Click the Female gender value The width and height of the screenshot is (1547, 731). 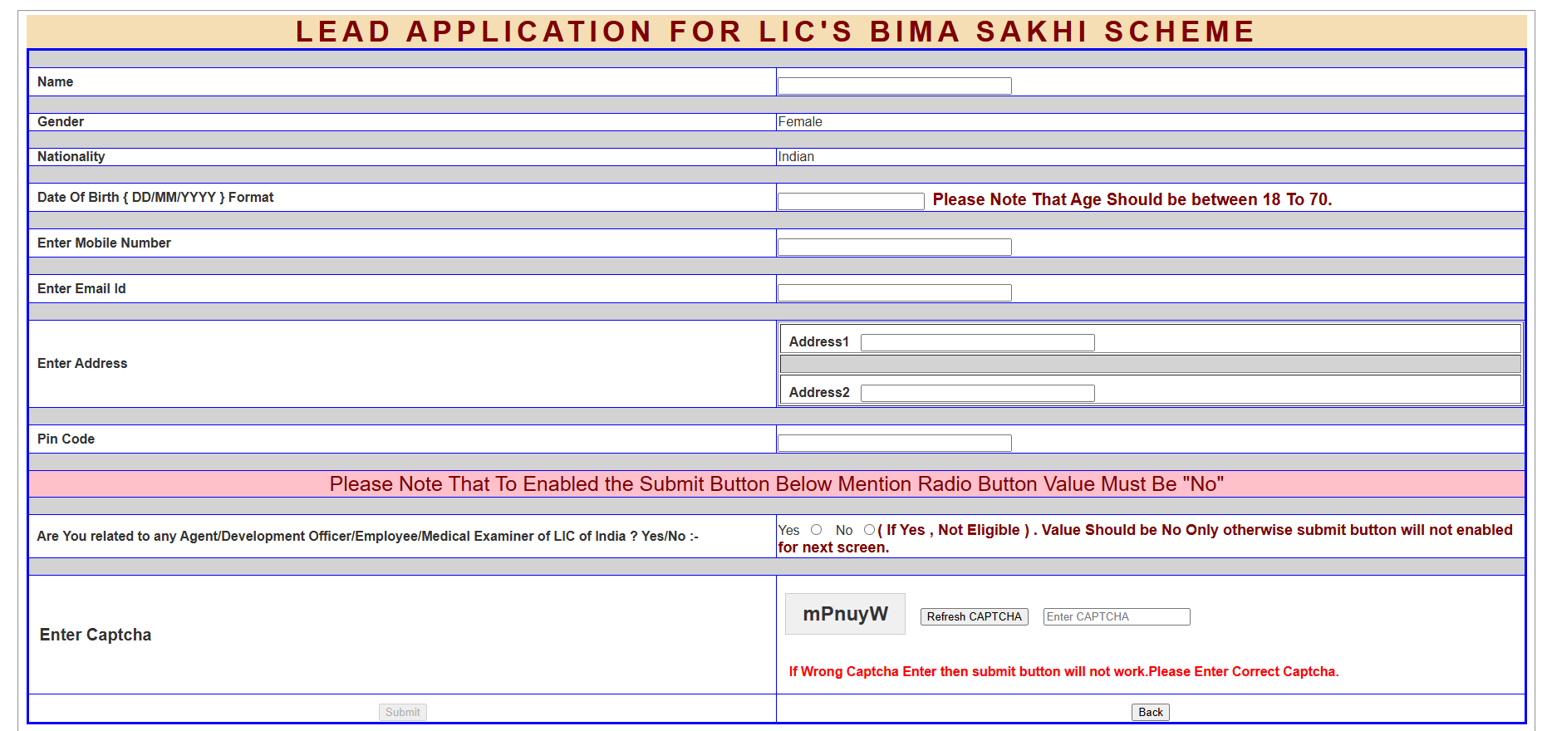click(x=800, y=122)
